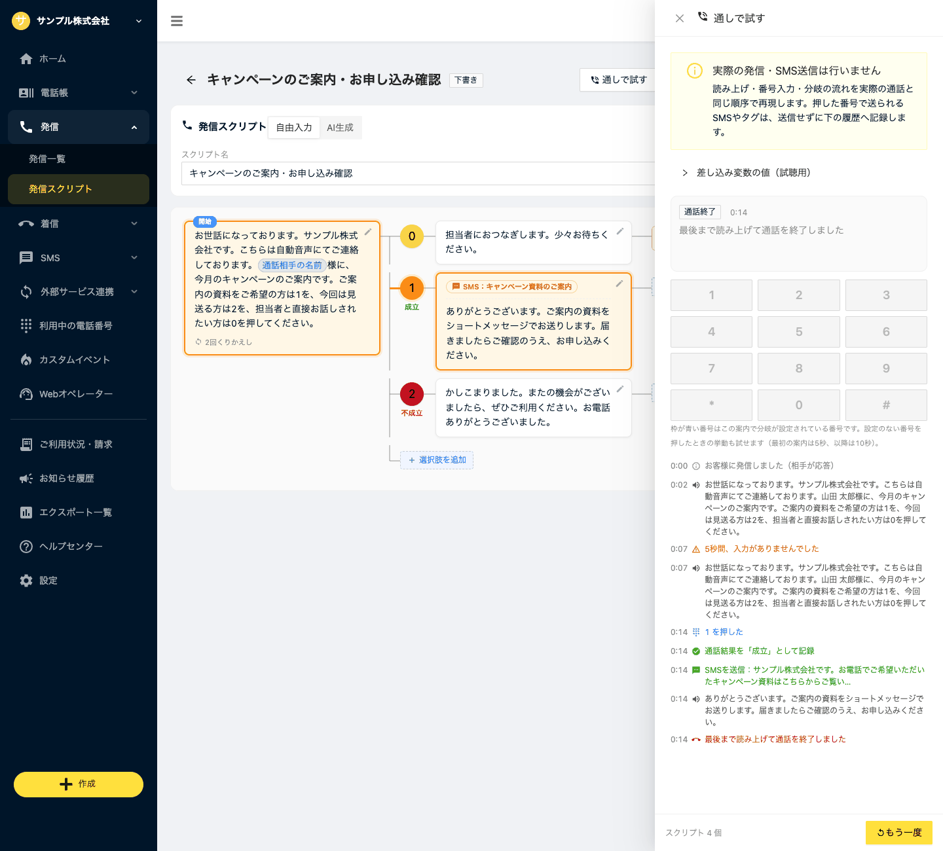
Task: Edit the SMS campaign material card
Action: [x=619, y=283]
